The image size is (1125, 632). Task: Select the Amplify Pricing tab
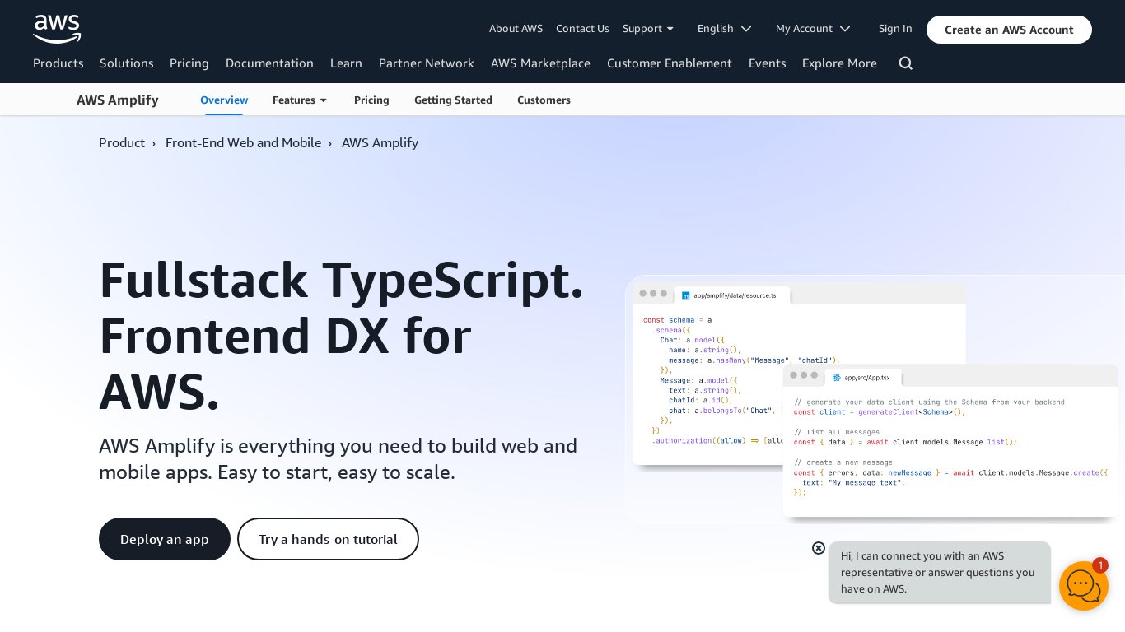click(371, 100)
